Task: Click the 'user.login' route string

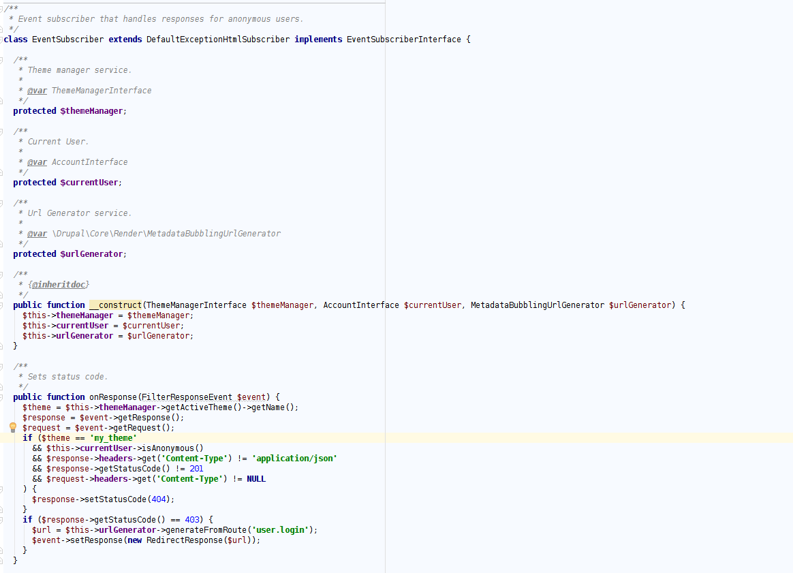Action: [x=280, y=530]
